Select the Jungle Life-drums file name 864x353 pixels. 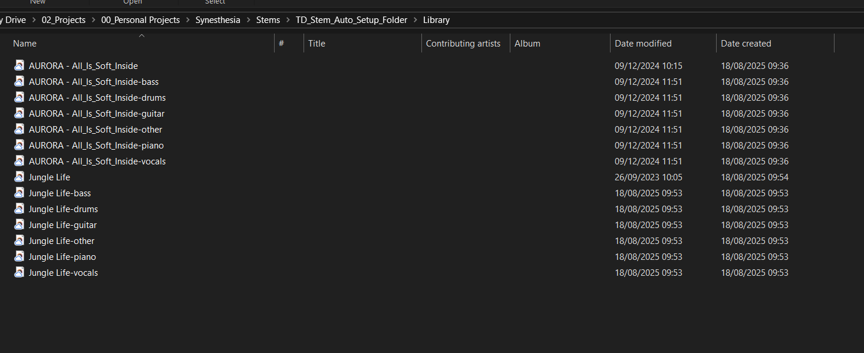63,209
